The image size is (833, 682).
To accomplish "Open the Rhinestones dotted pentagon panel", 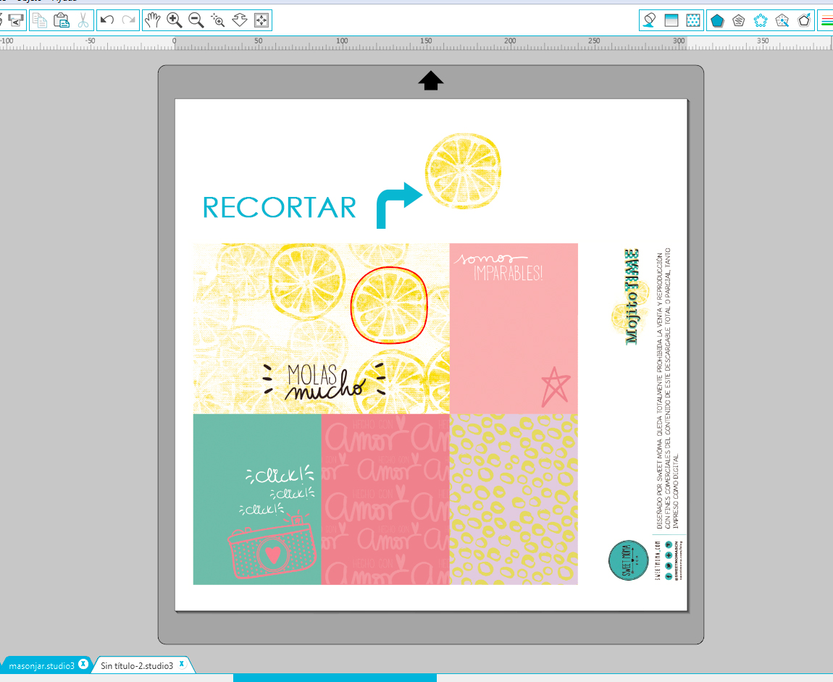I will point(761,21).
